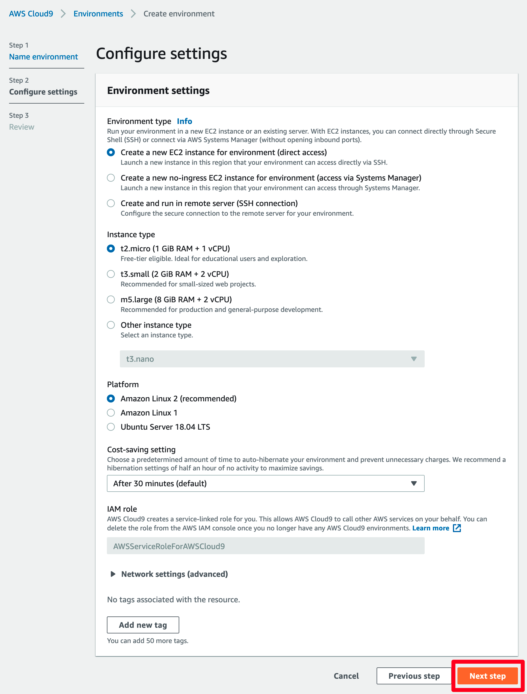Choose the remote server SSH connection option
The height and width of the screenshot is (694, 527).
(x=111, y=204)
